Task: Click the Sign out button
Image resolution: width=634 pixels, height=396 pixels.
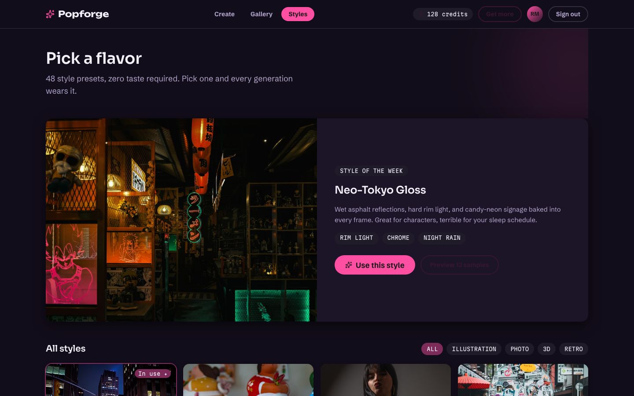Action: pos(568,14)
